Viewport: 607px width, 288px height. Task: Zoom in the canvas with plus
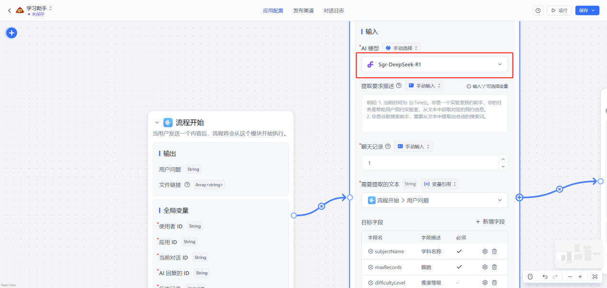(580, 276)
